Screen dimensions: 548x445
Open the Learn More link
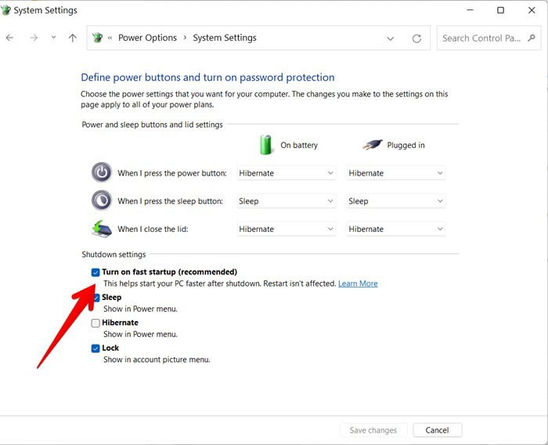[358, 284]
